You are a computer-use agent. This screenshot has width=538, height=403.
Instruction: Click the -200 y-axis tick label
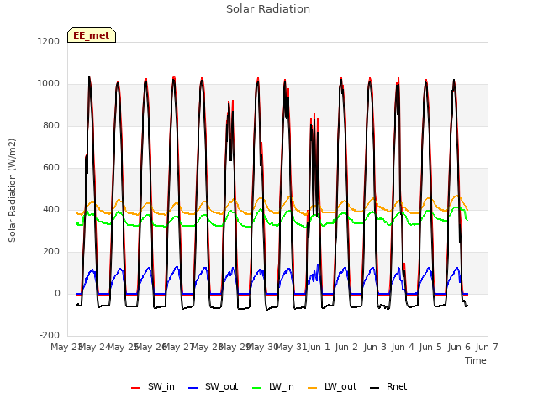50,336
